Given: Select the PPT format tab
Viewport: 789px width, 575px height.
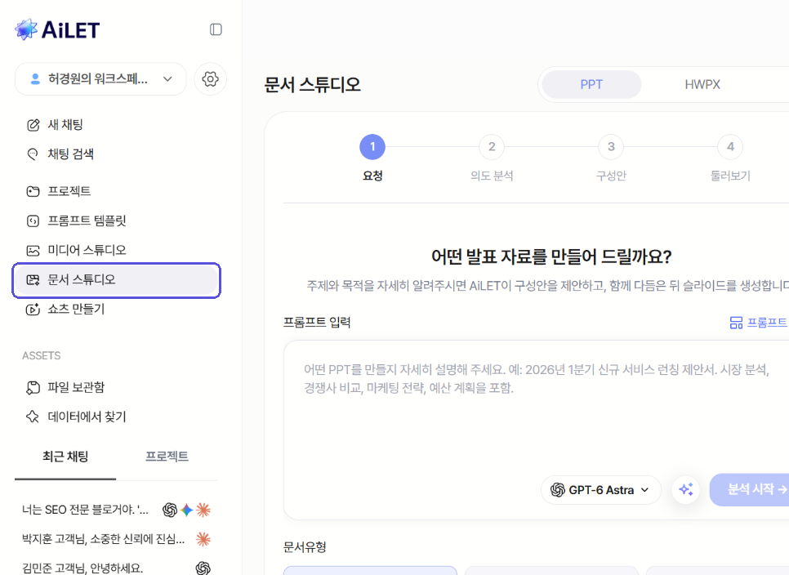Looking at the screenshot, I should pyautogui.click(x=591, y=84).
